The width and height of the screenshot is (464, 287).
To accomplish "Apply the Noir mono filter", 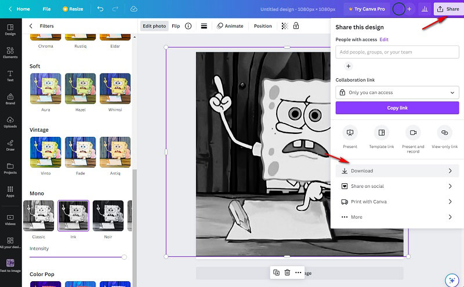I will (108, 216).
